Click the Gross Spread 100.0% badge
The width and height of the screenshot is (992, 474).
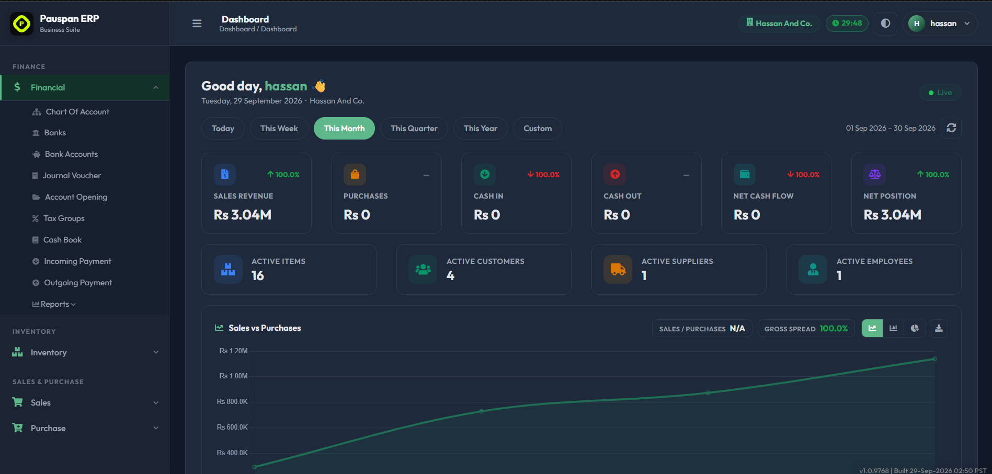[x=806, y=328]
